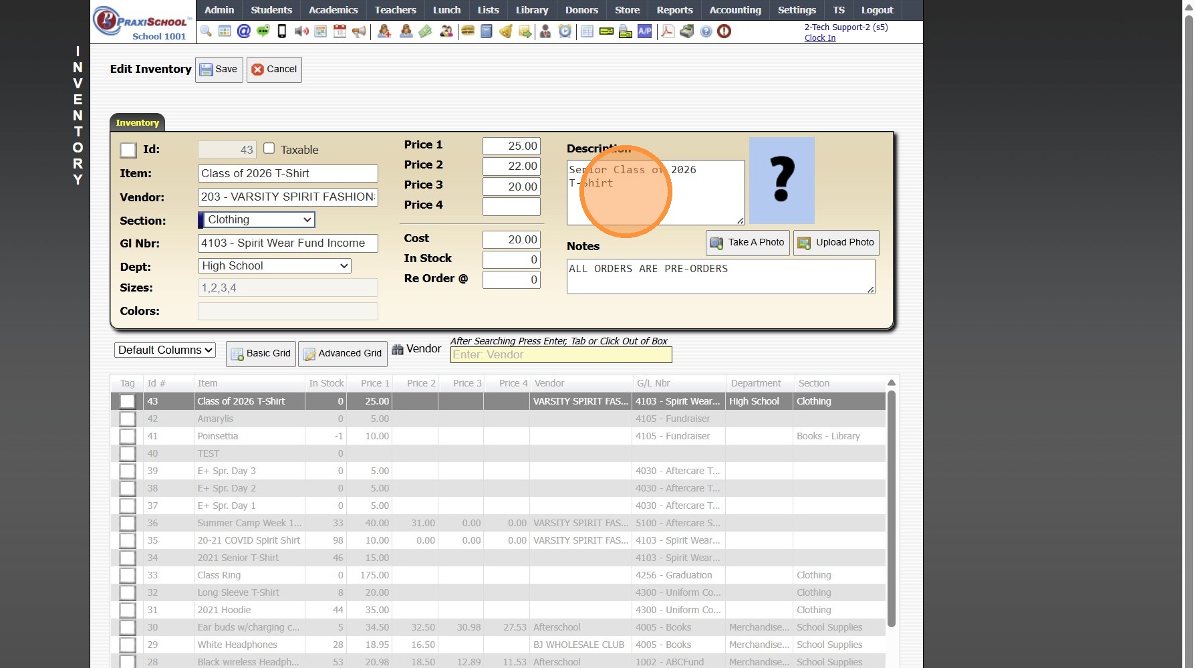This screenshot has width=1195, height=668.
Task: Open the email @ icon
Action: 244,31
